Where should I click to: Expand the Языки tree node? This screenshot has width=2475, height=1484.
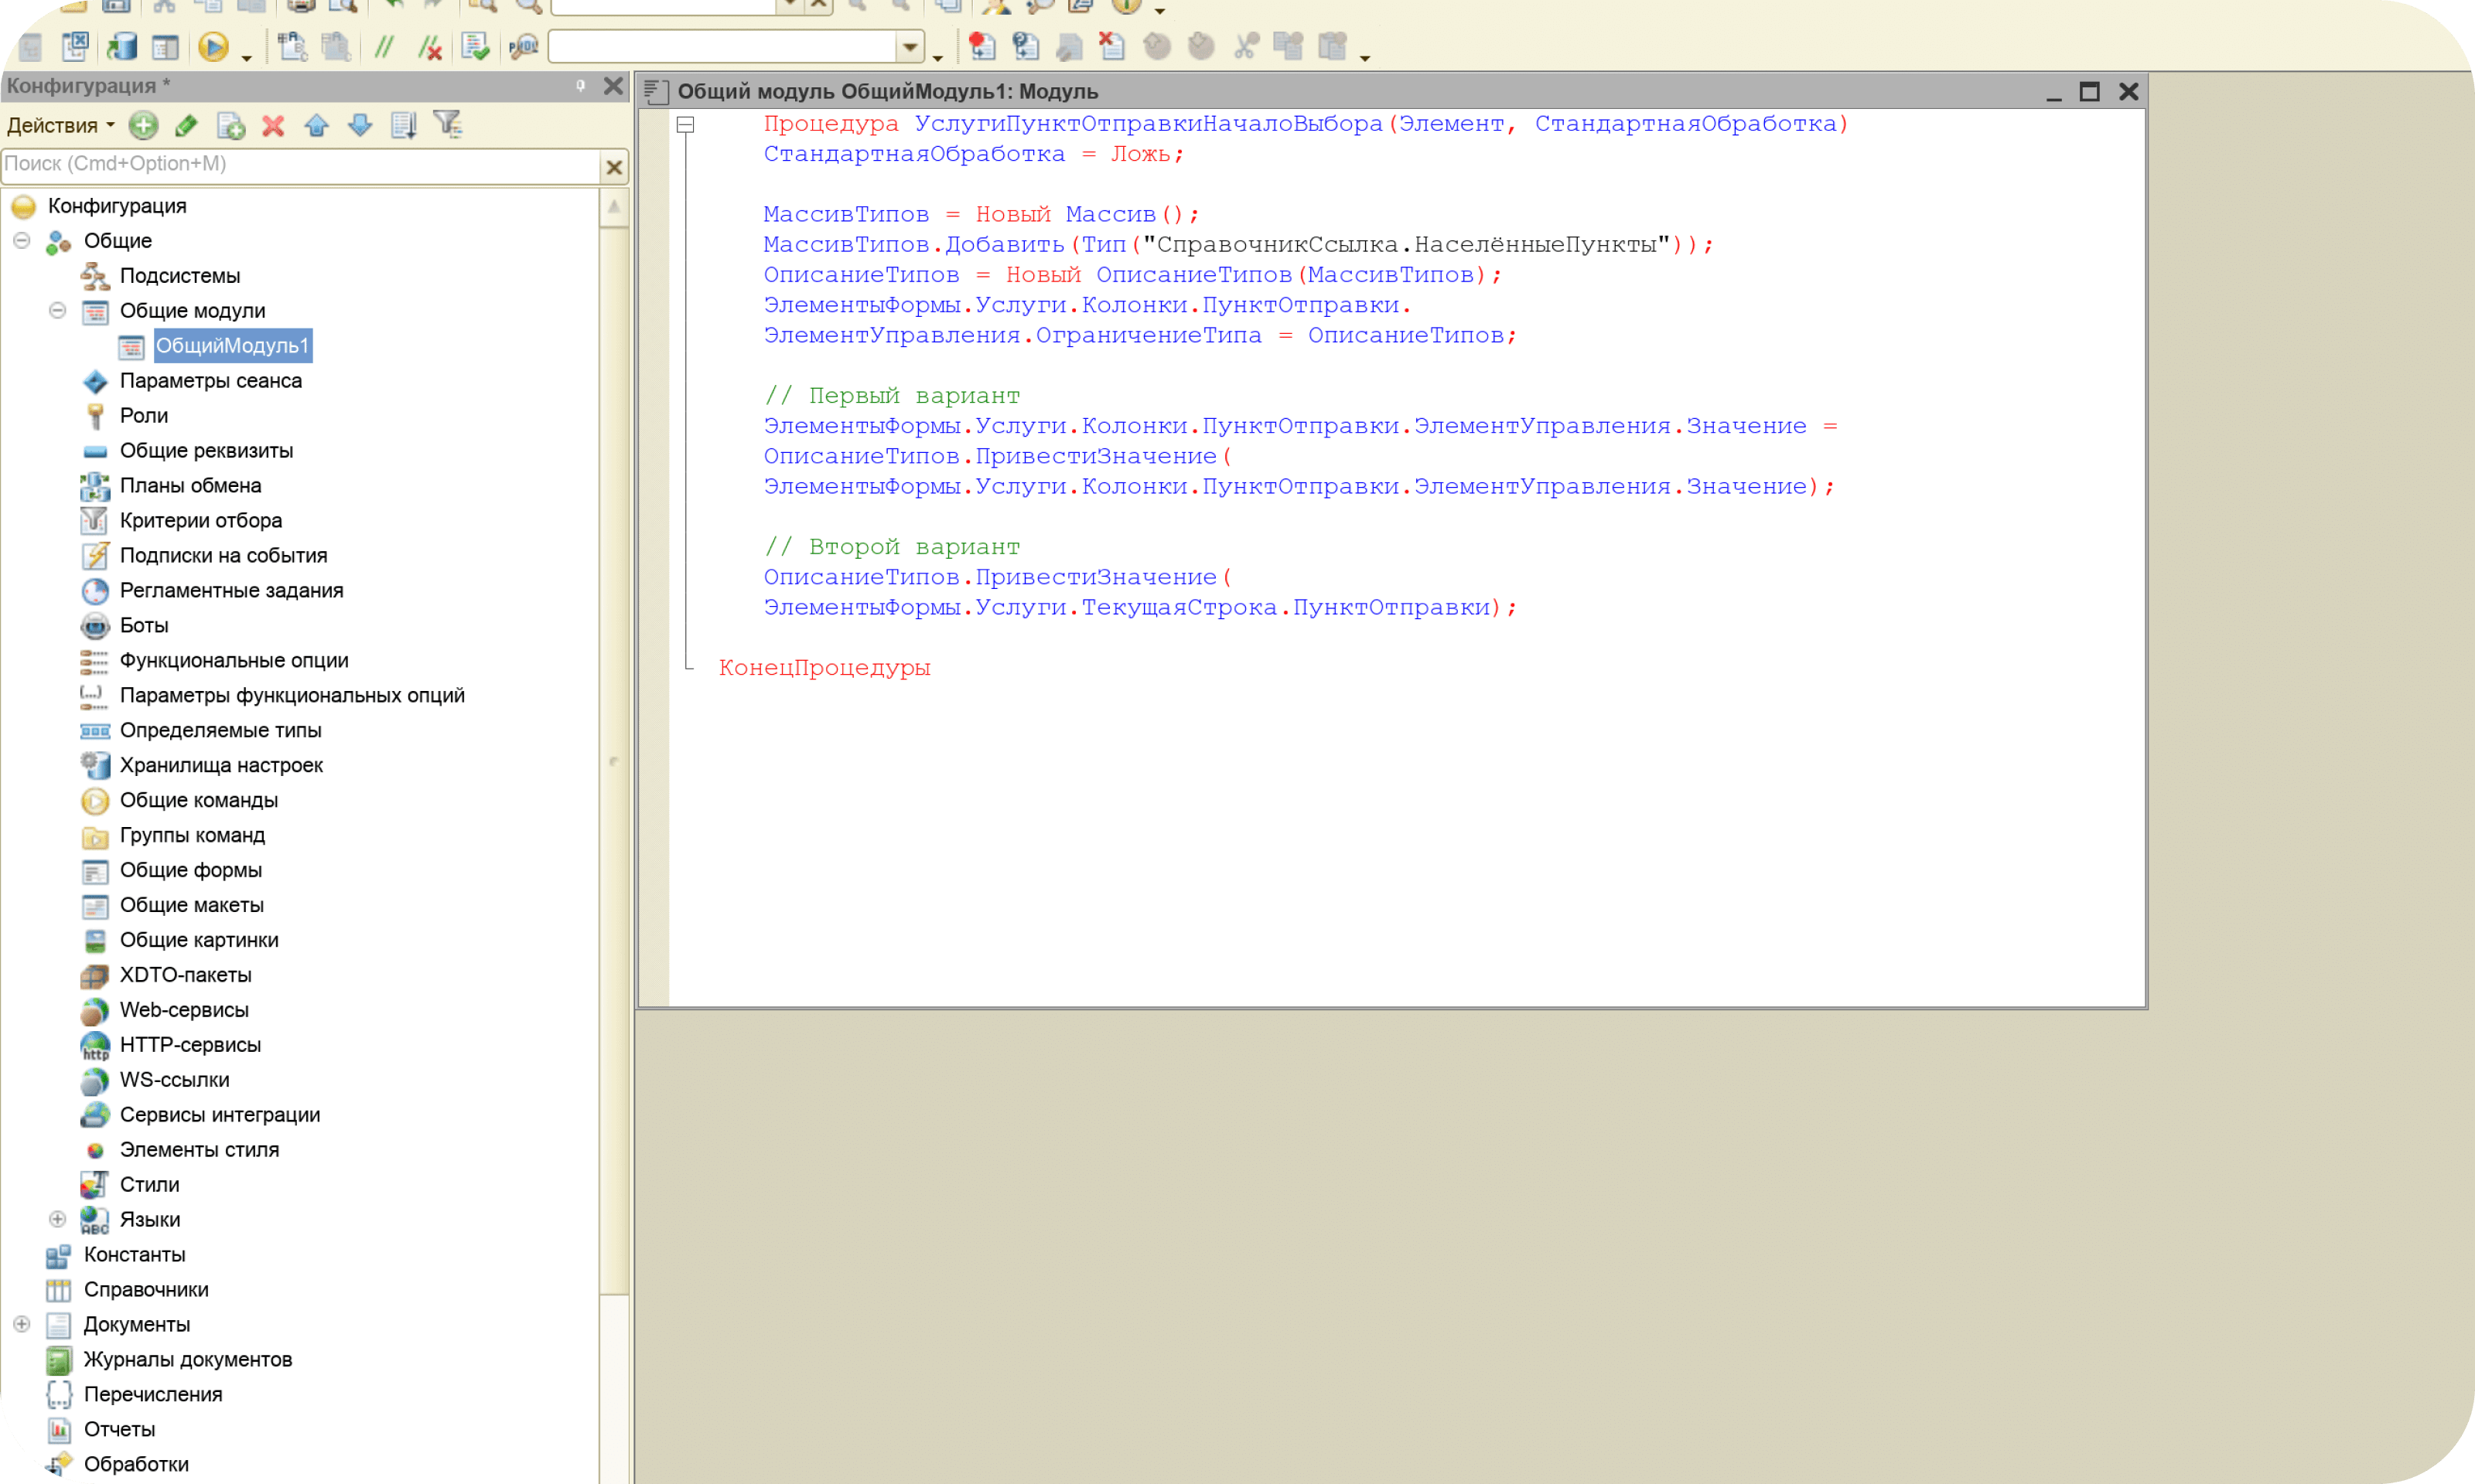(x=57, y=1219)
